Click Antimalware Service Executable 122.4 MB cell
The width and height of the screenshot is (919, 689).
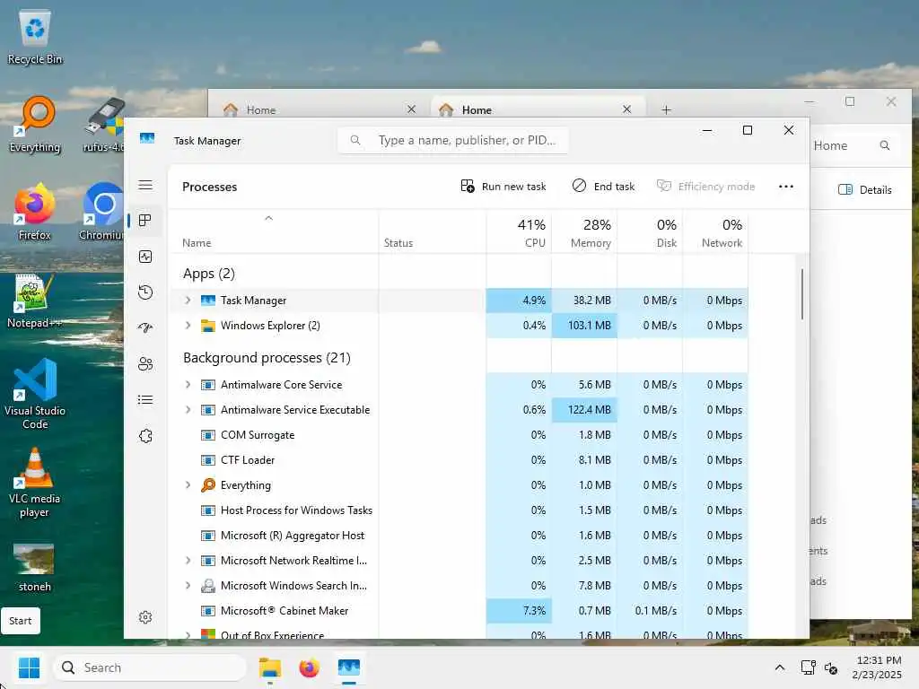click(x=584, y=409)
